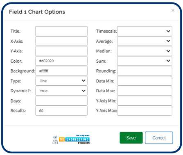Image resolution: width=183 pixels, height=155 pixels.
Task: Click The Engineering Projects logo
Action: click(x=71, y=139)
